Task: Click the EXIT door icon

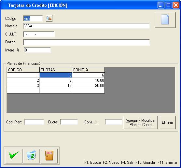Action: click(49, 156)
